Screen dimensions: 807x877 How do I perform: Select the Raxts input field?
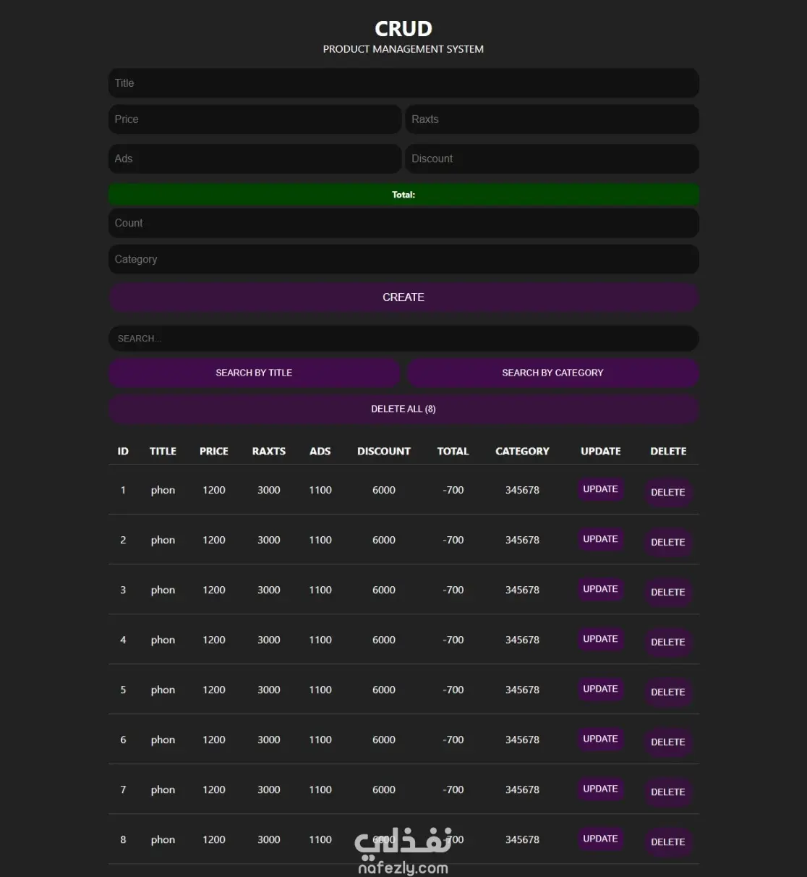(x=552, y=119)
